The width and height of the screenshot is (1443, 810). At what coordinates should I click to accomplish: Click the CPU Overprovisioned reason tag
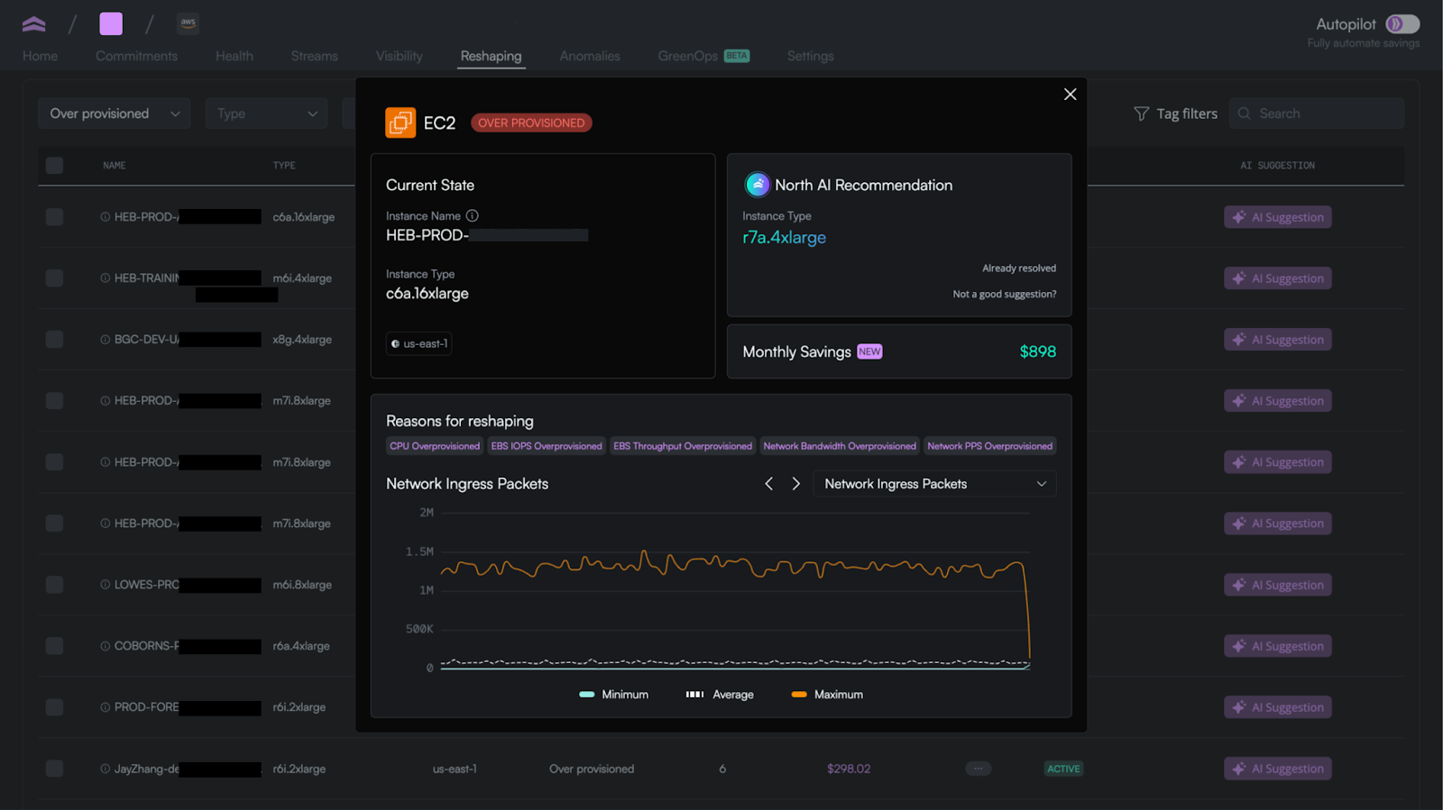tap(435, 446)
